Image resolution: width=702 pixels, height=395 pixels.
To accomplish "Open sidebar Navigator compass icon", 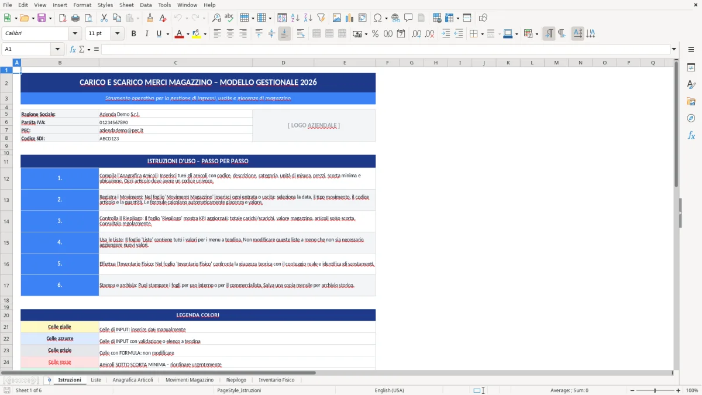I will 691,118.
